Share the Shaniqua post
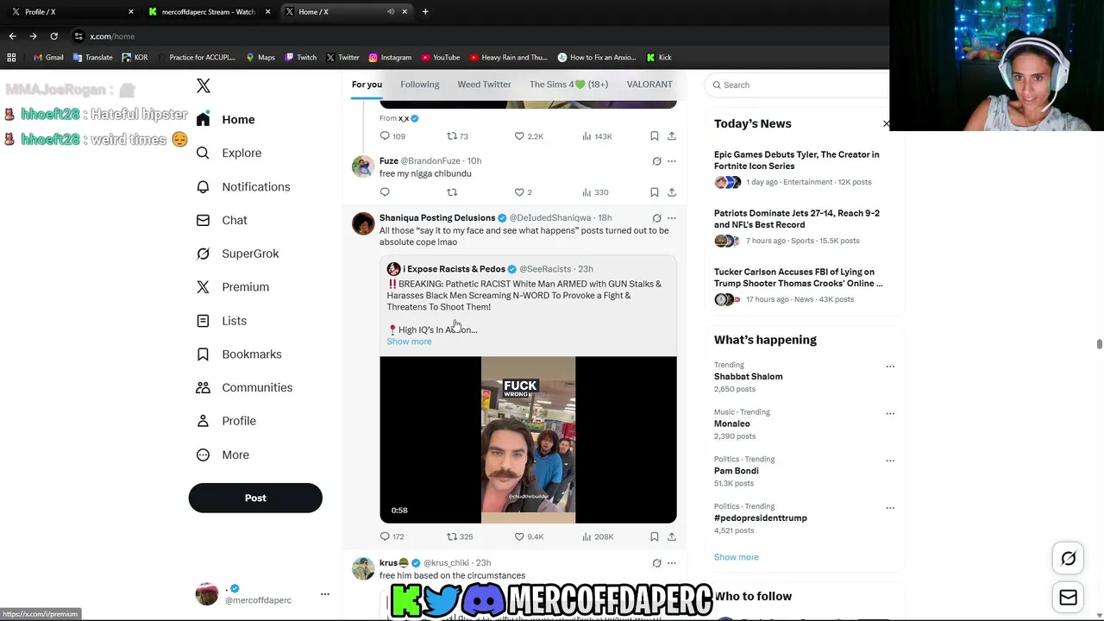Screen dimensions: 1104x621 pyautogui.click(x=672, y=536)
